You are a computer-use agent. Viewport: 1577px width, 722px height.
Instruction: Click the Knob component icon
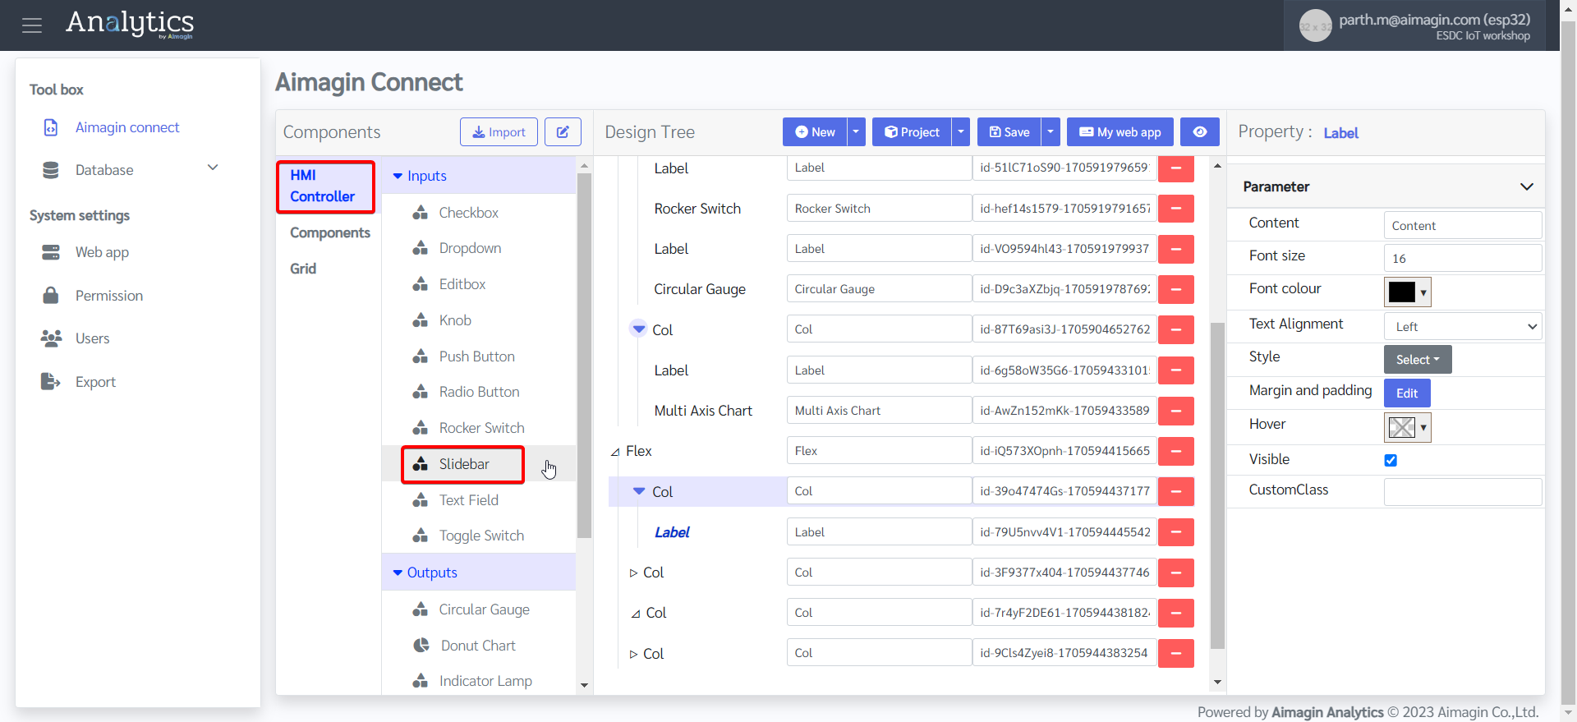(421, 320)
